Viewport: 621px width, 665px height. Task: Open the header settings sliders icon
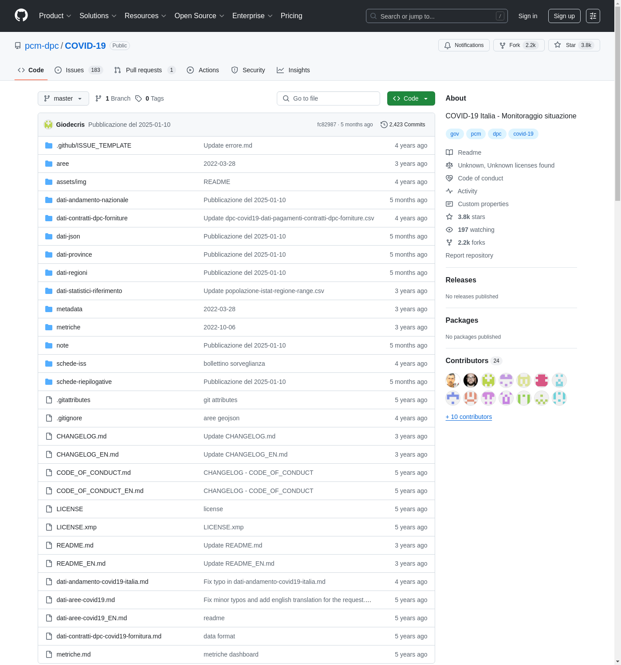(593, 16)
